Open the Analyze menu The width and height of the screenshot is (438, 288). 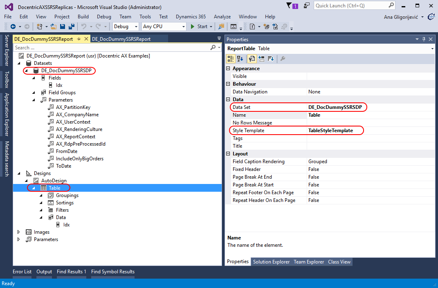pyautogui.click(x=222, y=17)
